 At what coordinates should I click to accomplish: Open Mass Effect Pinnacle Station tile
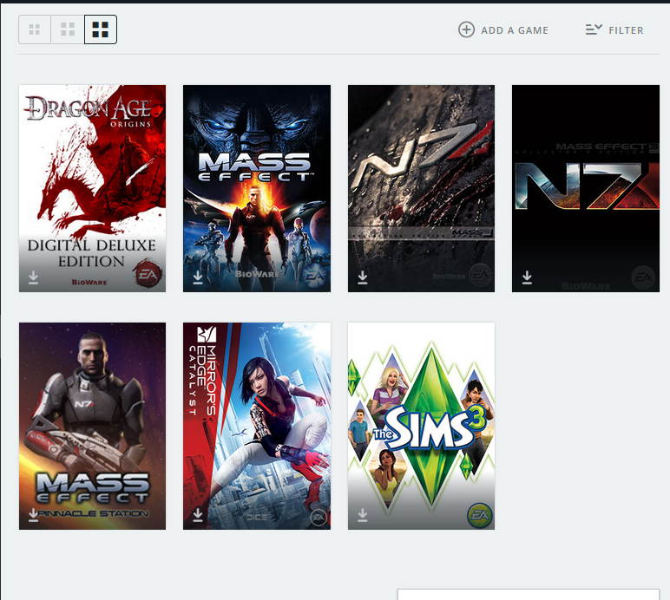pos(92,426)
